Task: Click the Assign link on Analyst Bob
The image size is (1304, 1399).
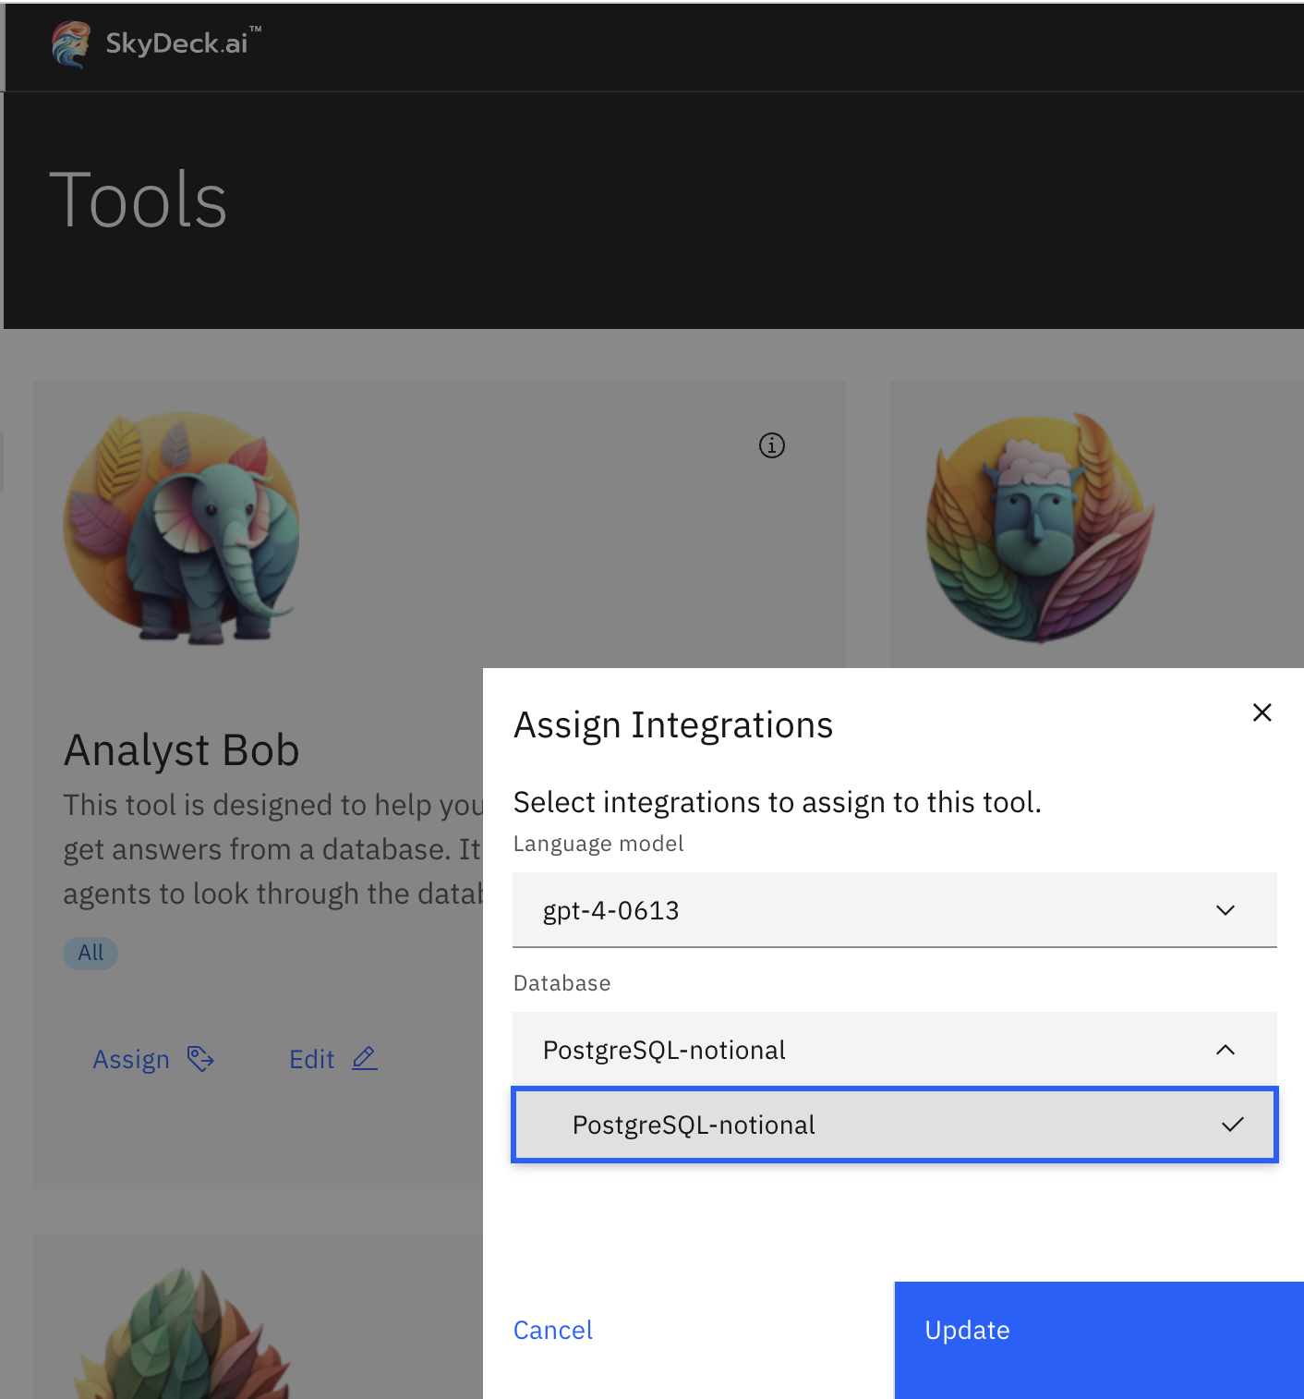Action: coord(130,1059)
